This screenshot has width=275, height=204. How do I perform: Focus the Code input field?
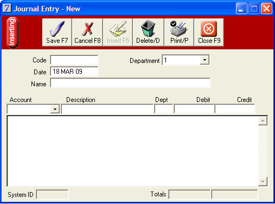click(x=74, y=60)
